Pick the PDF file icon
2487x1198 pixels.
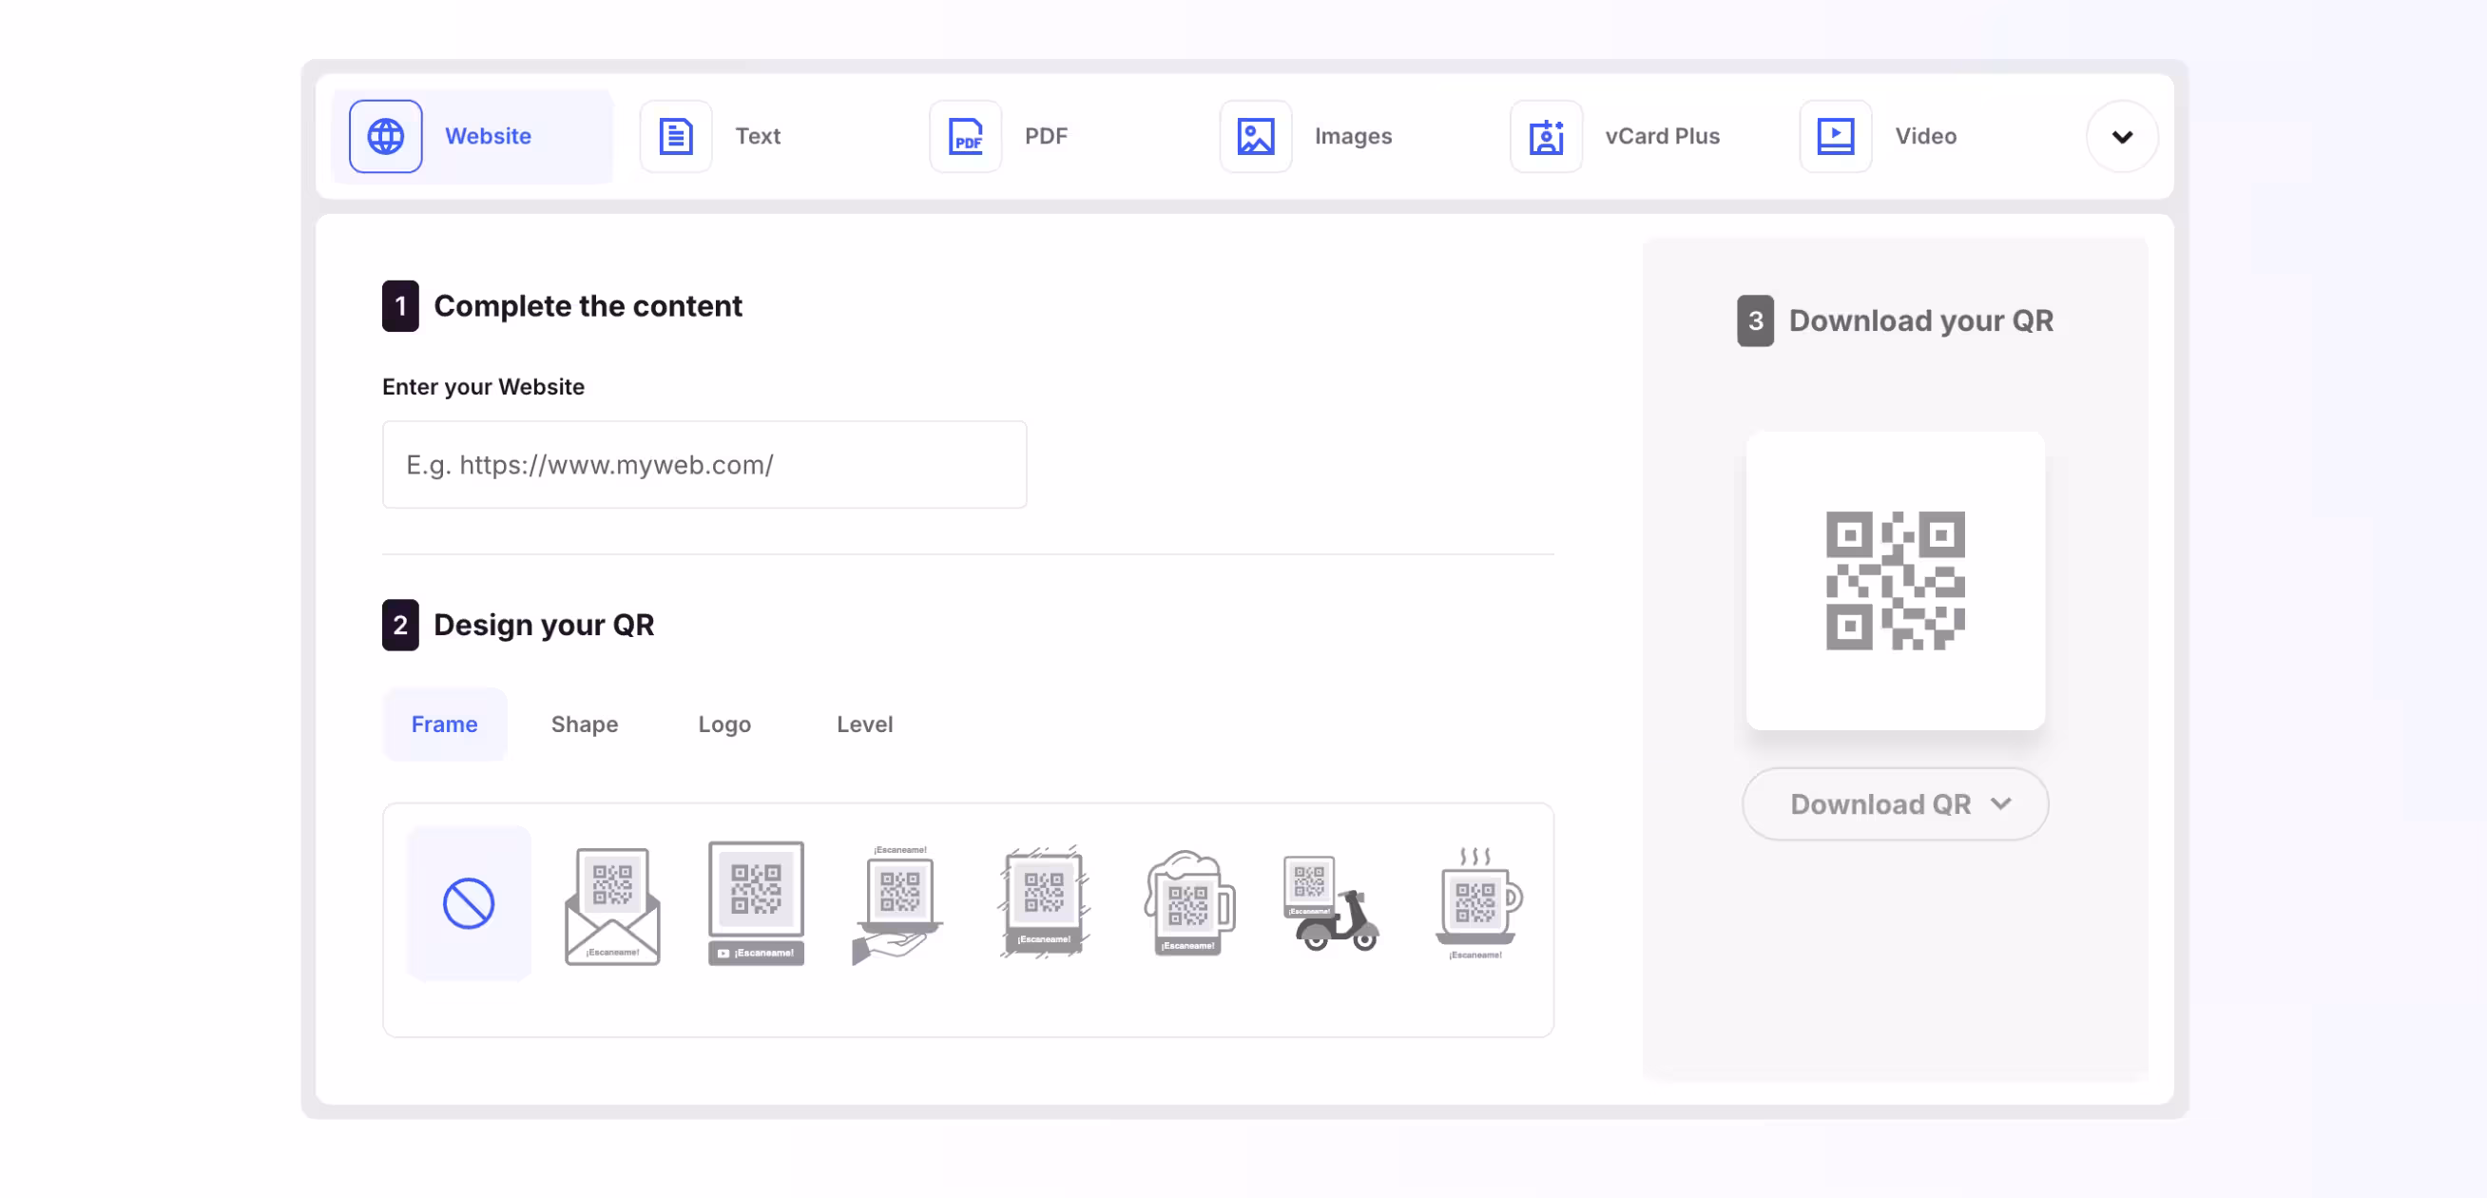[966, 136]
